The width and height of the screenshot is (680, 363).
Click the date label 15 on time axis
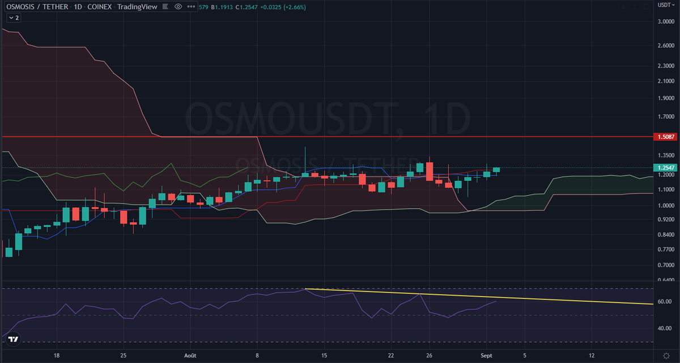(324, 355)
